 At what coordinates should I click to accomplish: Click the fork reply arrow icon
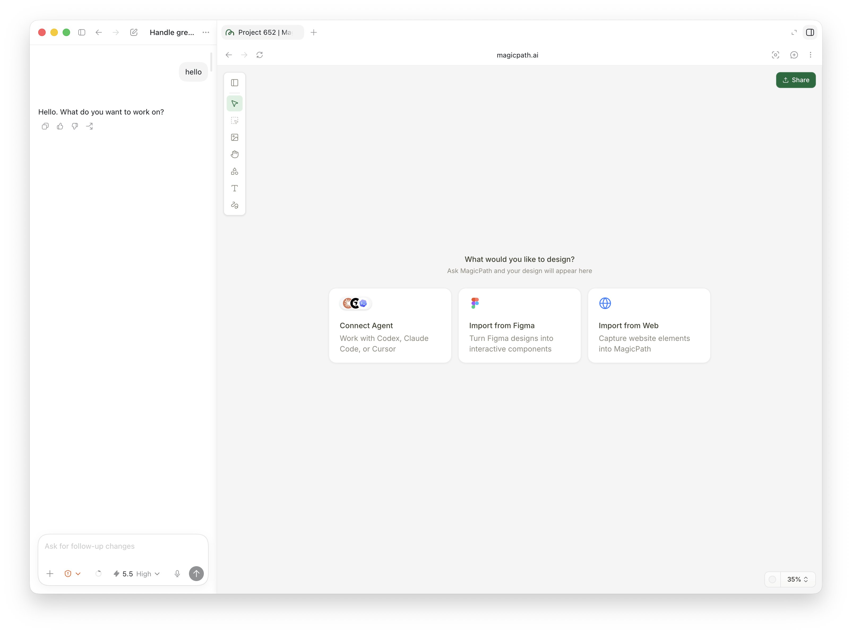90,126
